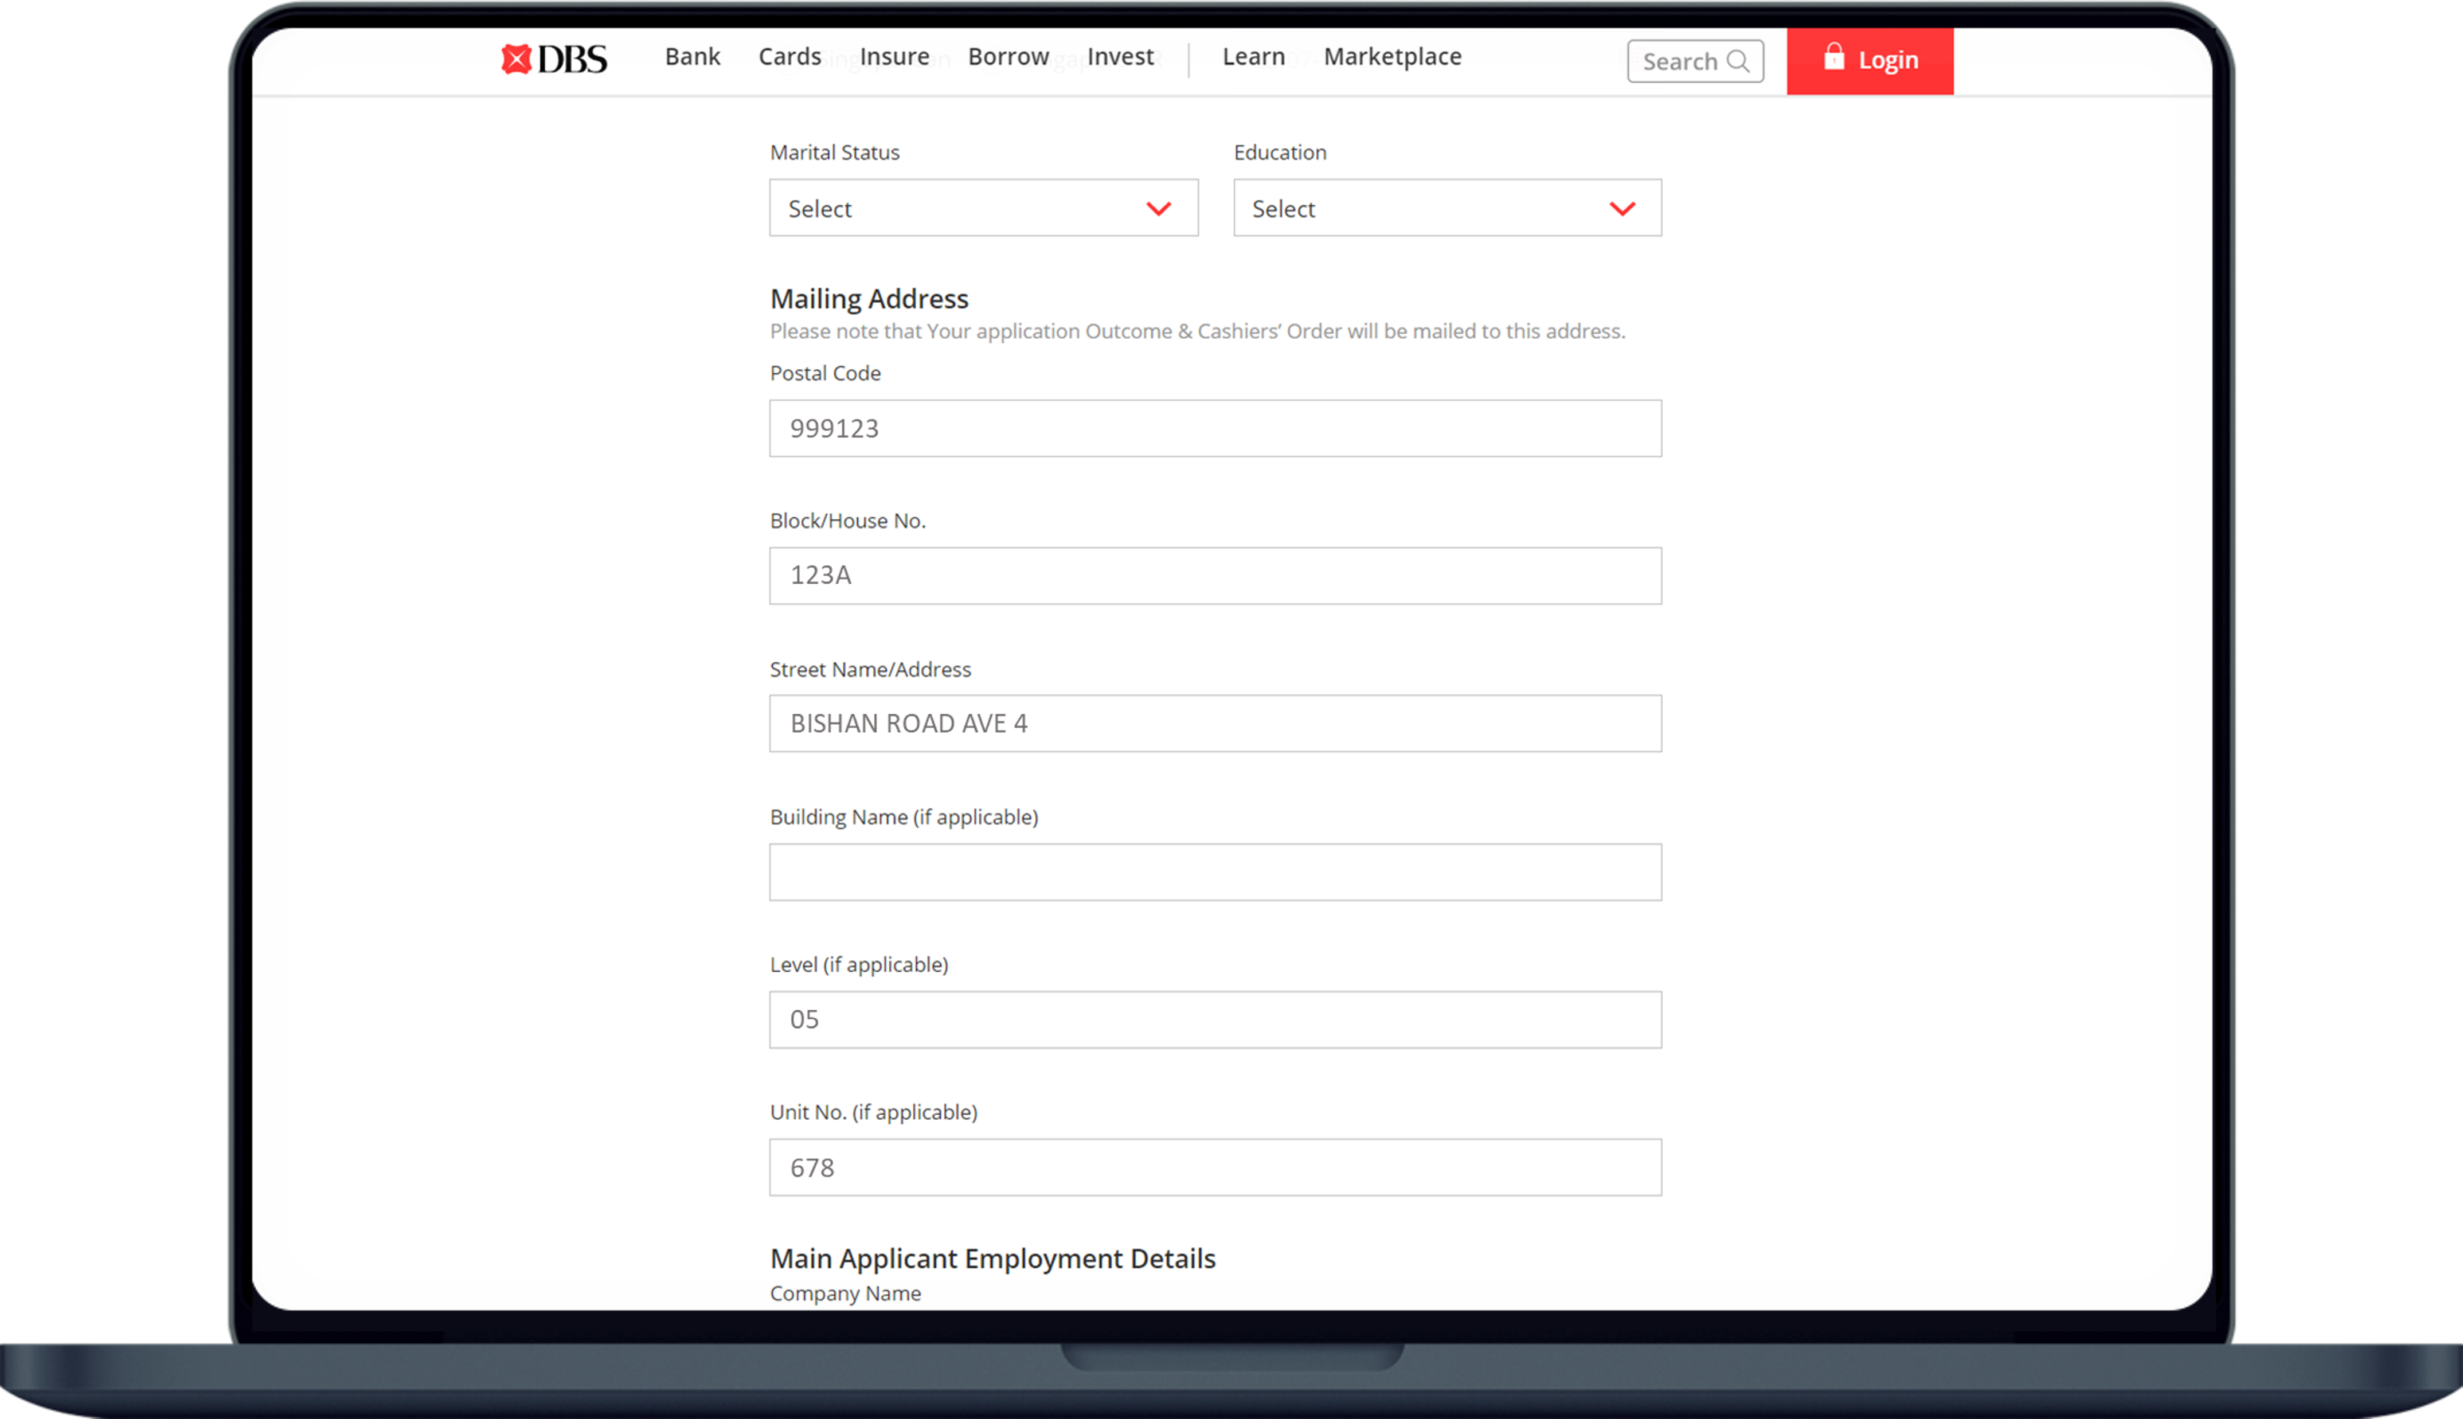
Task: Click the Postal Code input field
Action: click(1214, 426)
